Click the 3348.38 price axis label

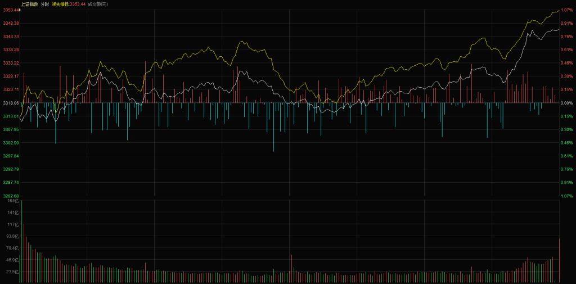11,23
